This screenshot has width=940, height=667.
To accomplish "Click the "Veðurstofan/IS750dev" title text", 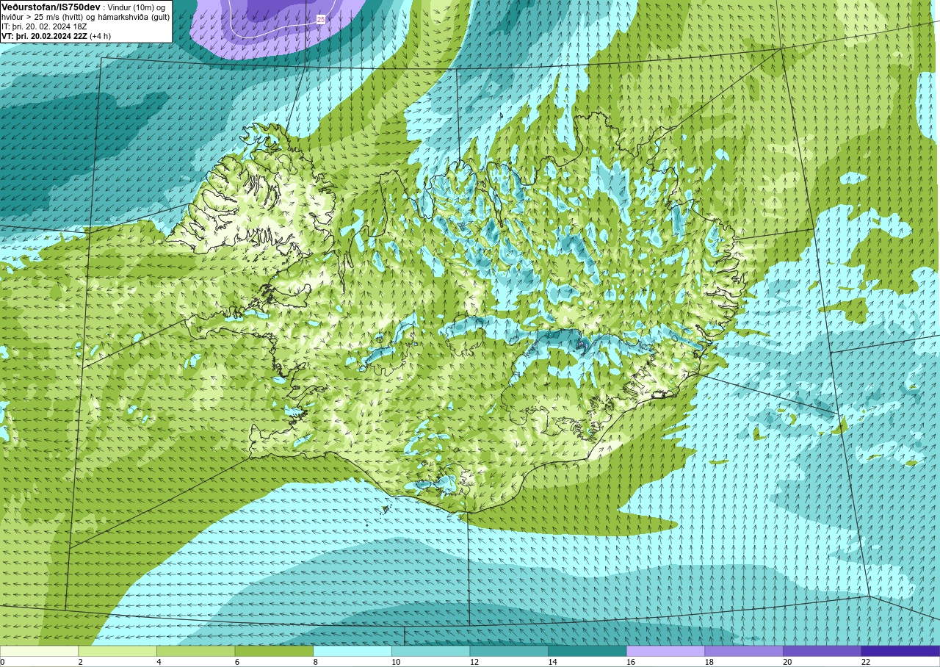I will pyautogui.click(x=51, y=7).
